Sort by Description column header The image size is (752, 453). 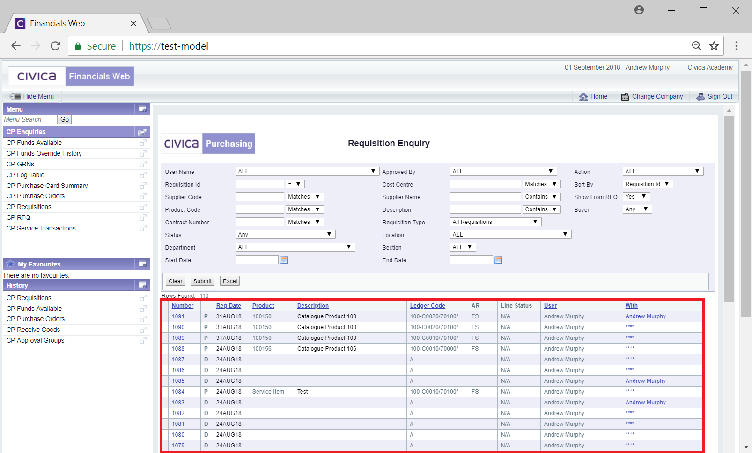(313, 306)
